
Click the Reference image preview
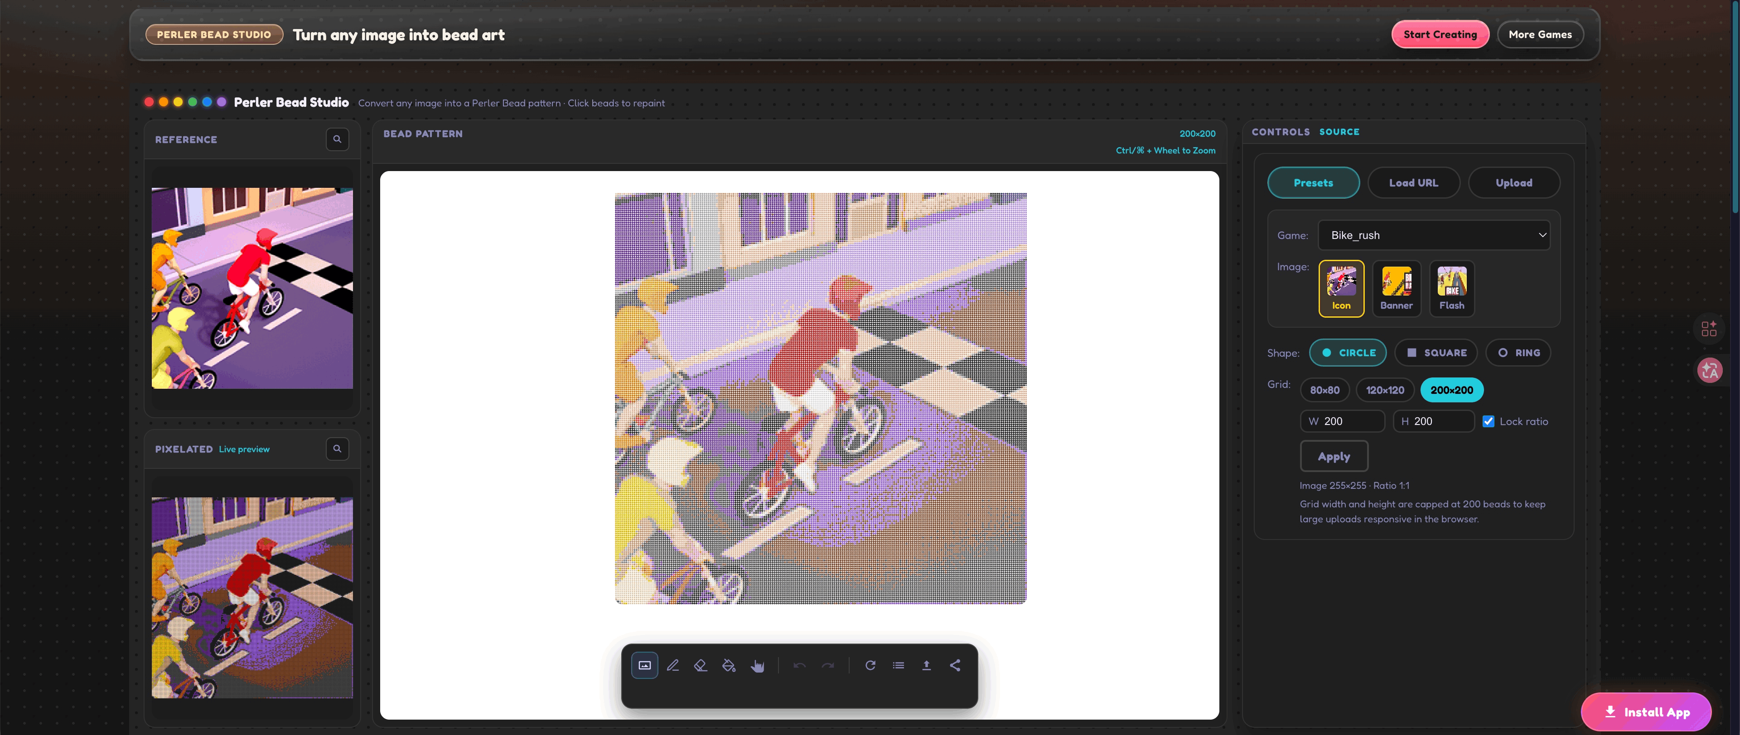(x=252, y=288)
